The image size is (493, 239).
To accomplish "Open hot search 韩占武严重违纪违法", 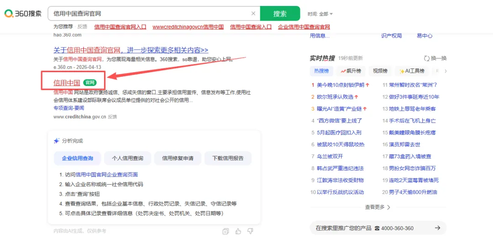I will (x=340, y=169).
